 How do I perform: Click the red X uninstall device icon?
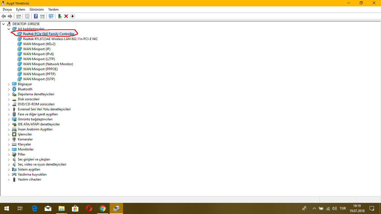[66, 16]
